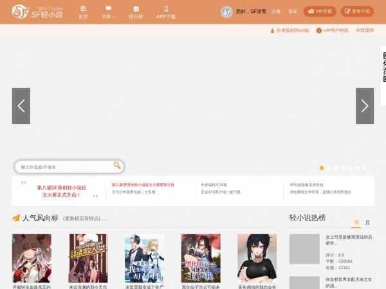Open 首页 home nav item
386x289 pixels.
point(83,12)
